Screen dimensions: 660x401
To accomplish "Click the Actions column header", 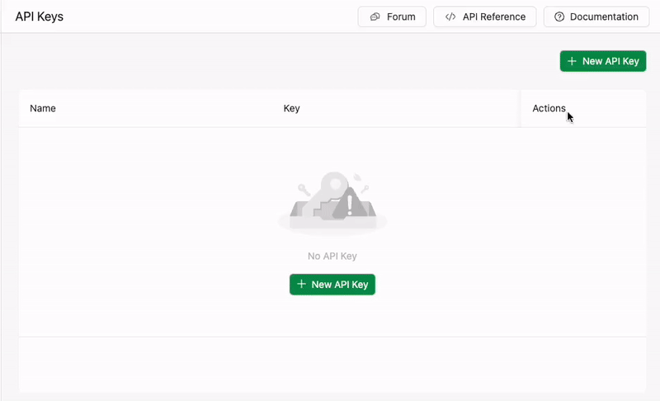I will [x=549, y=108].
